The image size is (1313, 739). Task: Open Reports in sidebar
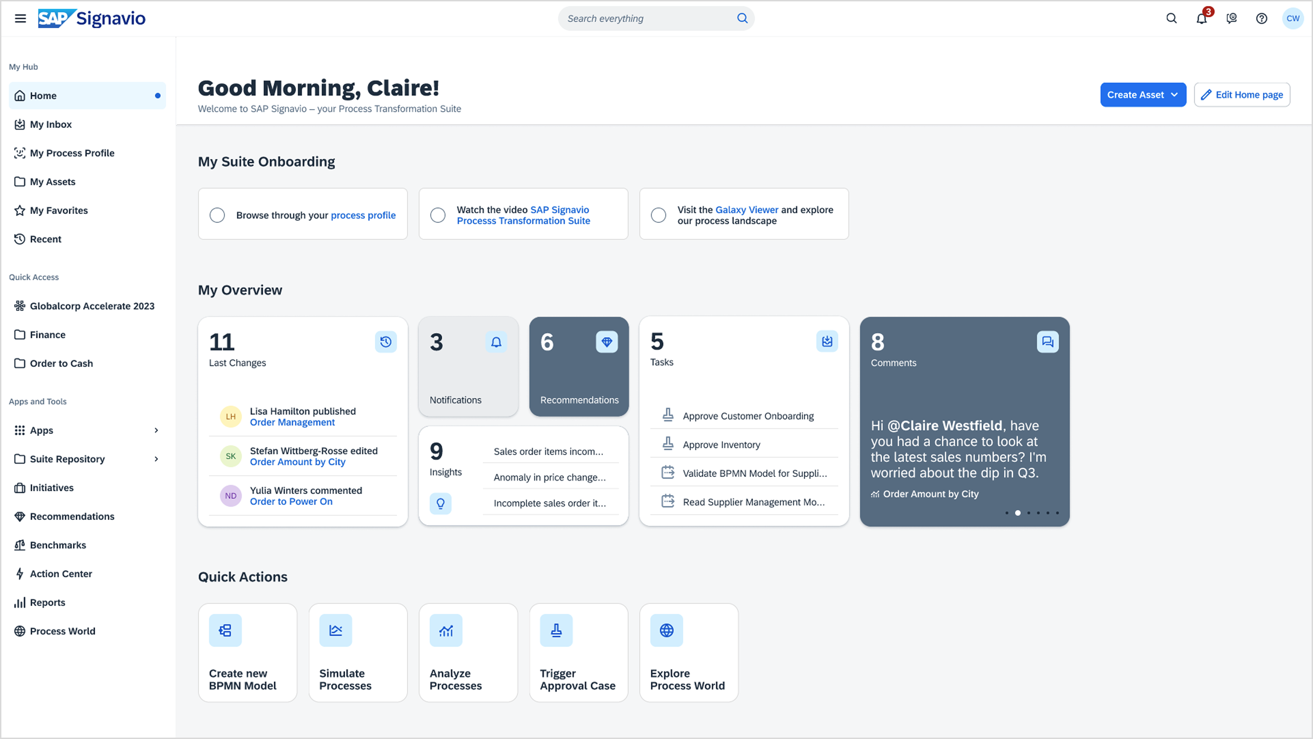(x=87, y=602)
